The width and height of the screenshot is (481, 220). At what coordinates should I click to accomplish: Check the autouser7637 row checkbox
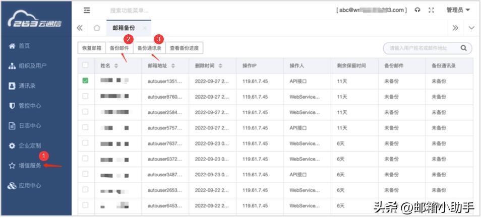pyautogui.click(x=85, y=143)
